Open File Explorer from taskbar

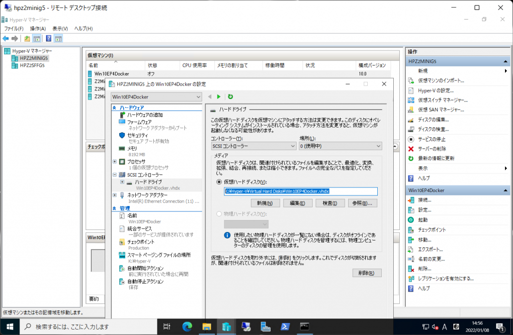207,326
